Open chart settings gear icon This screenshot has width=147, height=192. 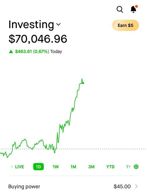136,167
